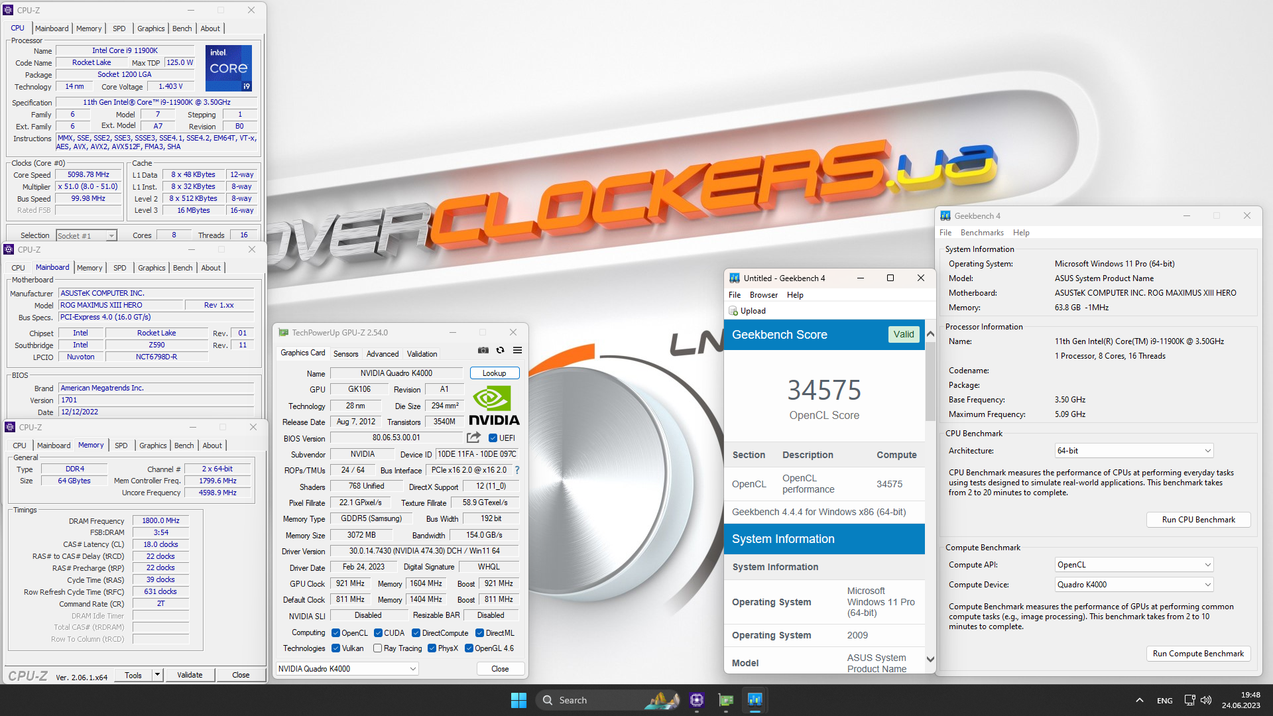Click the ENG language indicator
Screen dimensions: 1273x716
1165,701
